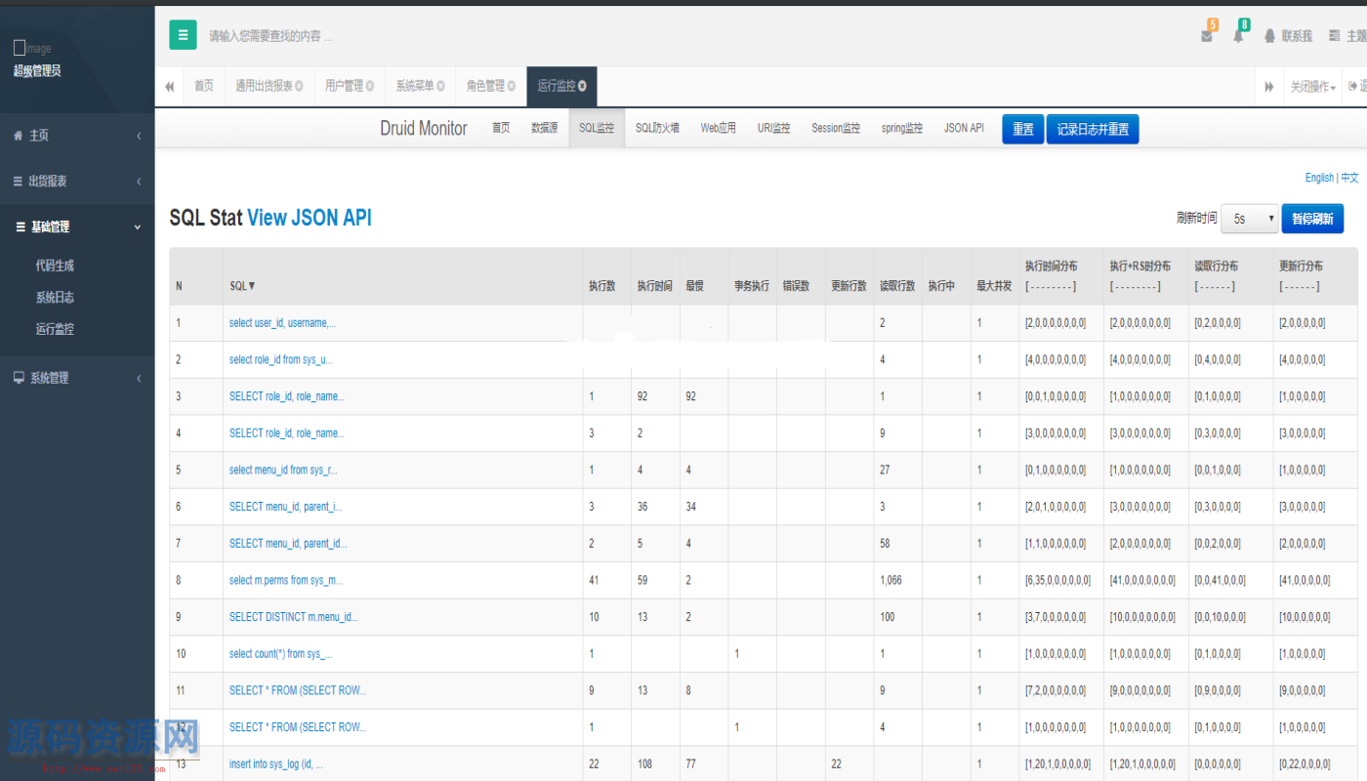Collapse the 基础管理 sidebar menu
Screen dimensions: 1367x781
click(77, 226)
